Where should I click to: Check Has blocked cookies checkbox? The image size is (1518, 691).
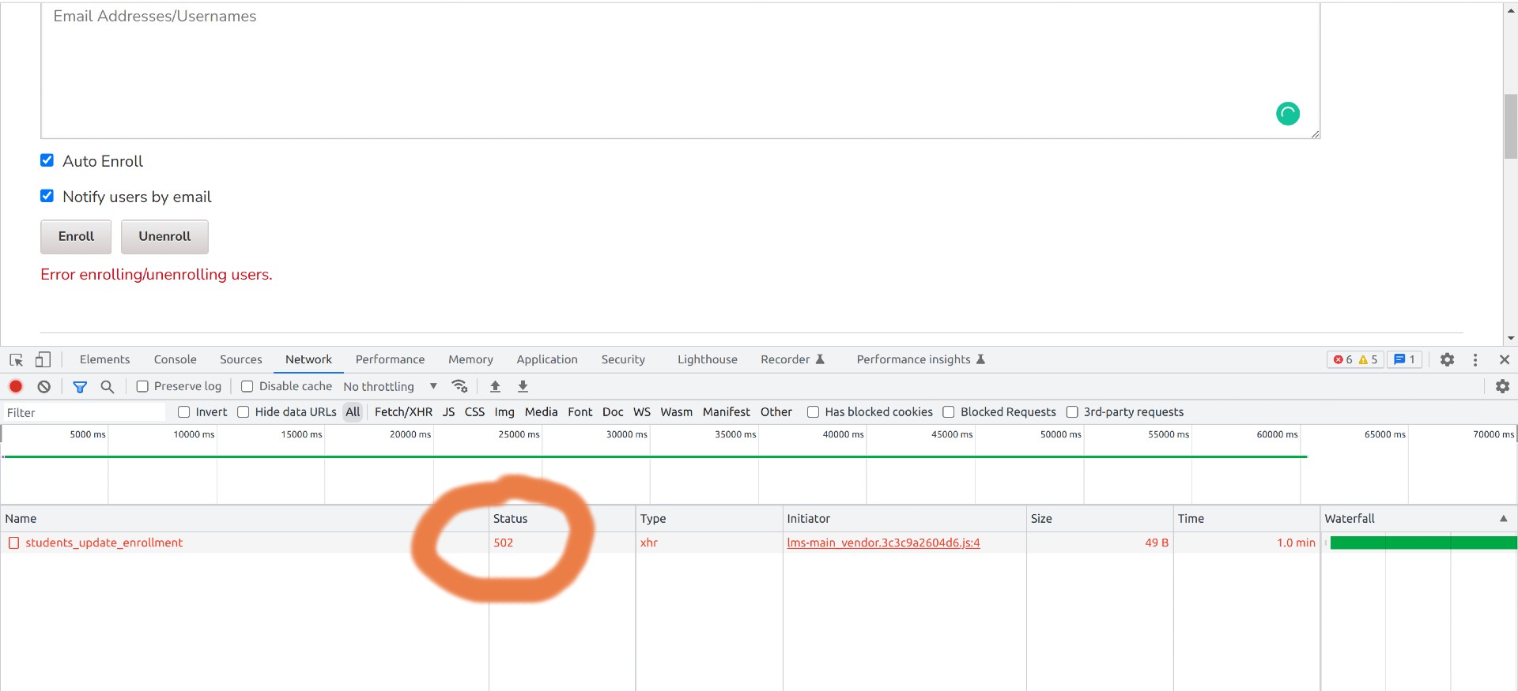[x=813, y=411]
